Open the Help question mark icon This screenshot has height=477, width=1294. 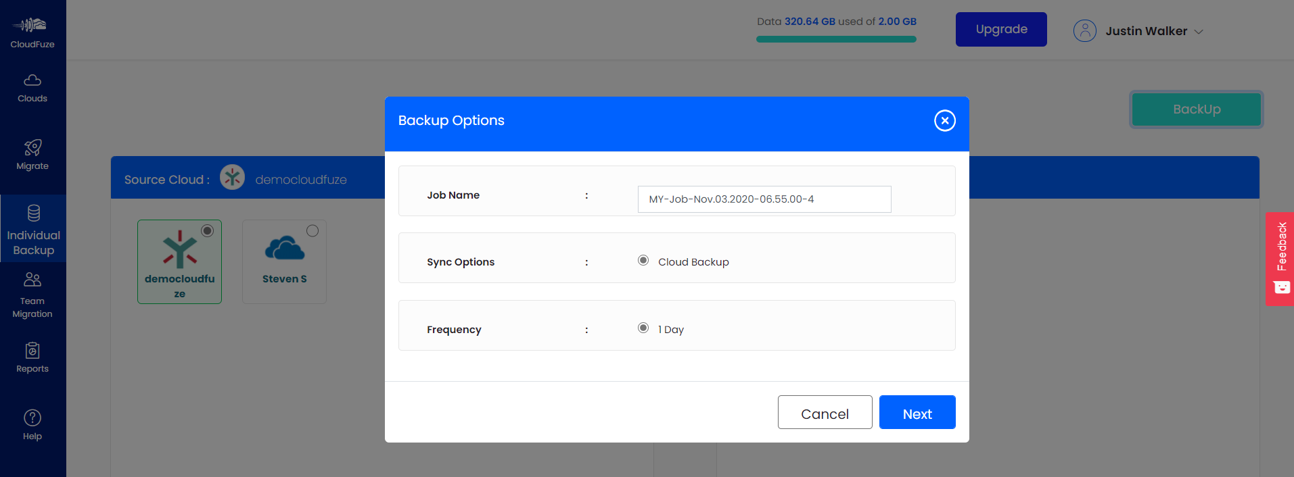coord(32,418)
